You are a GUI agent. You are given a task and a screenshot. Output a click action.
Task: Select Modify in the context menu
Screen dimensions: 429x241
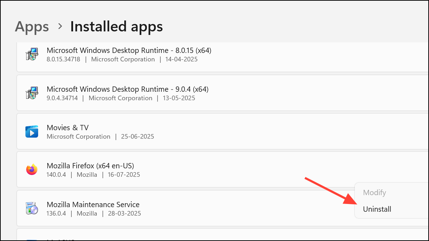(375, 193)
